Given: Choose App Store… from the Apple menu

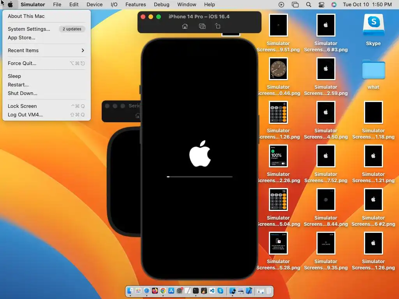Looking at the screenshot, I should click(x=46, y=38).
